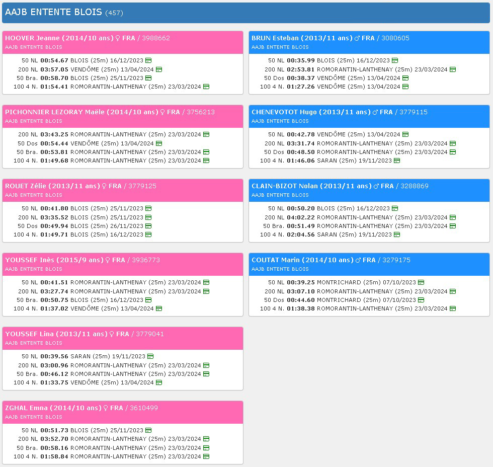Select Youssef Inès time 03:27.74

pos(54,291)
